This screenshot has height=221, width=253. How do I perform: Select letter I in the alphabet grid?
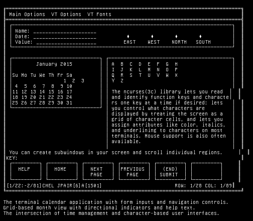[x=113, y=70]
